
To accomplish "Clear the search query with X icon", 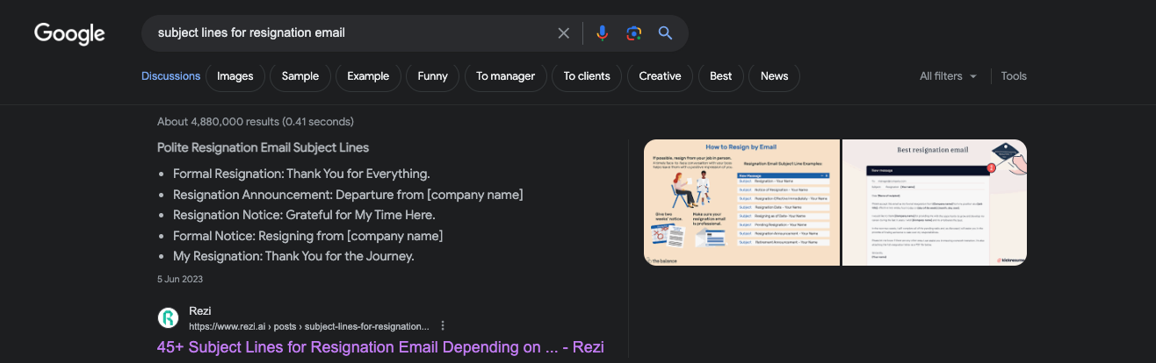I will [564, 33].
